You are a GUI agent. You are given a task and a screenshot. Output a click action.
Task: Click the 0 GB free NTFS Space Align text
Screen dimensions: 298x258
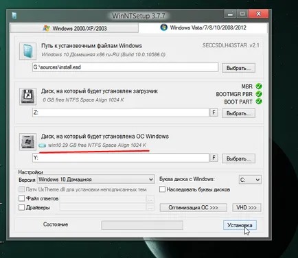pos(83,99)
